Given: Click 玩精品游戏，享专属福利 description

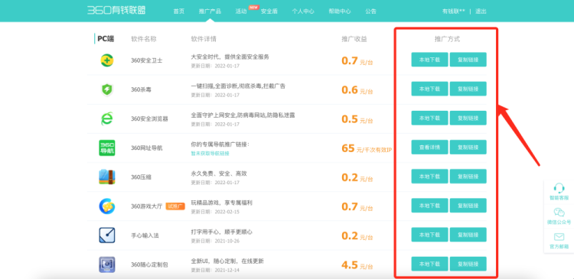Looking at the screenshot, I should click(221, 203).
